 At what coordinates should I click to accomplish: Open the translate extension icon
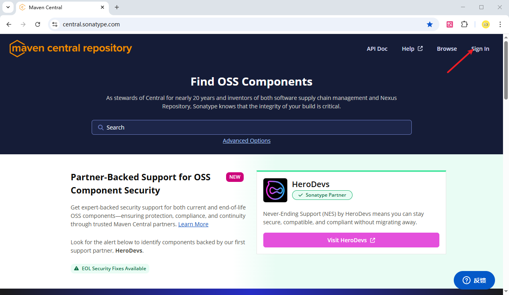pos(450,24)
